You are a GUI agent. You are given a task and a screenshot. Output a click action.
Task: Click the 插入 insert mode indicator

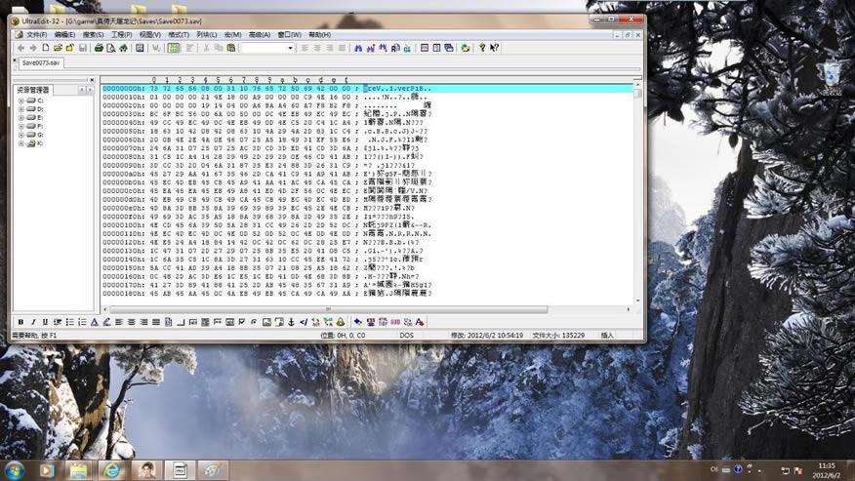(x=607, y=336)
